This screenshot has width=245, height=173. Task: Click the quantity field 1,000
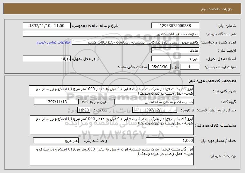click(170, 140)
